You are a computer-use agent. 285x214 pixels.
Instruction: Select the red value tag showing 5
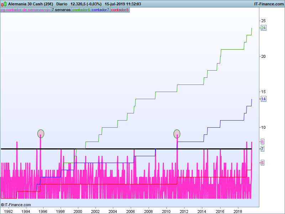coord(263,163)
